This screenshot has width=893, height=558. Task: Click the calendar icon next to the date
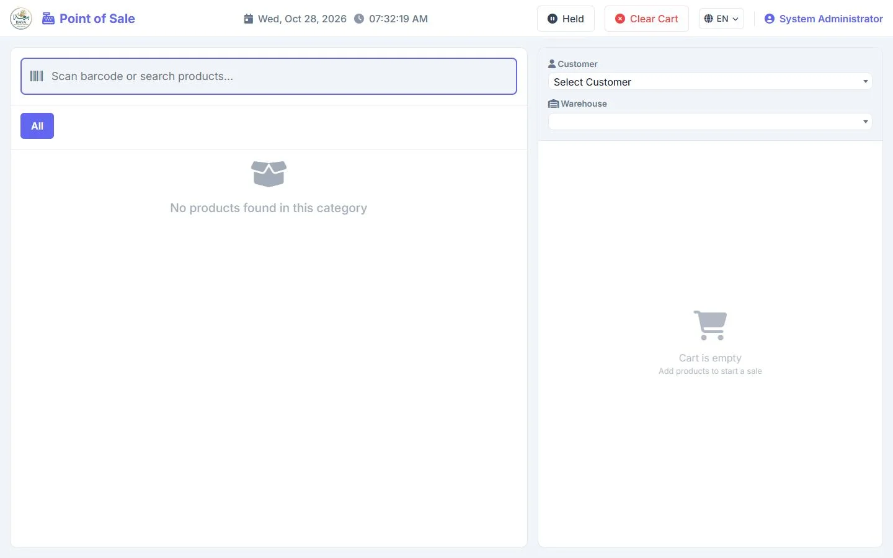pos(248,19)
